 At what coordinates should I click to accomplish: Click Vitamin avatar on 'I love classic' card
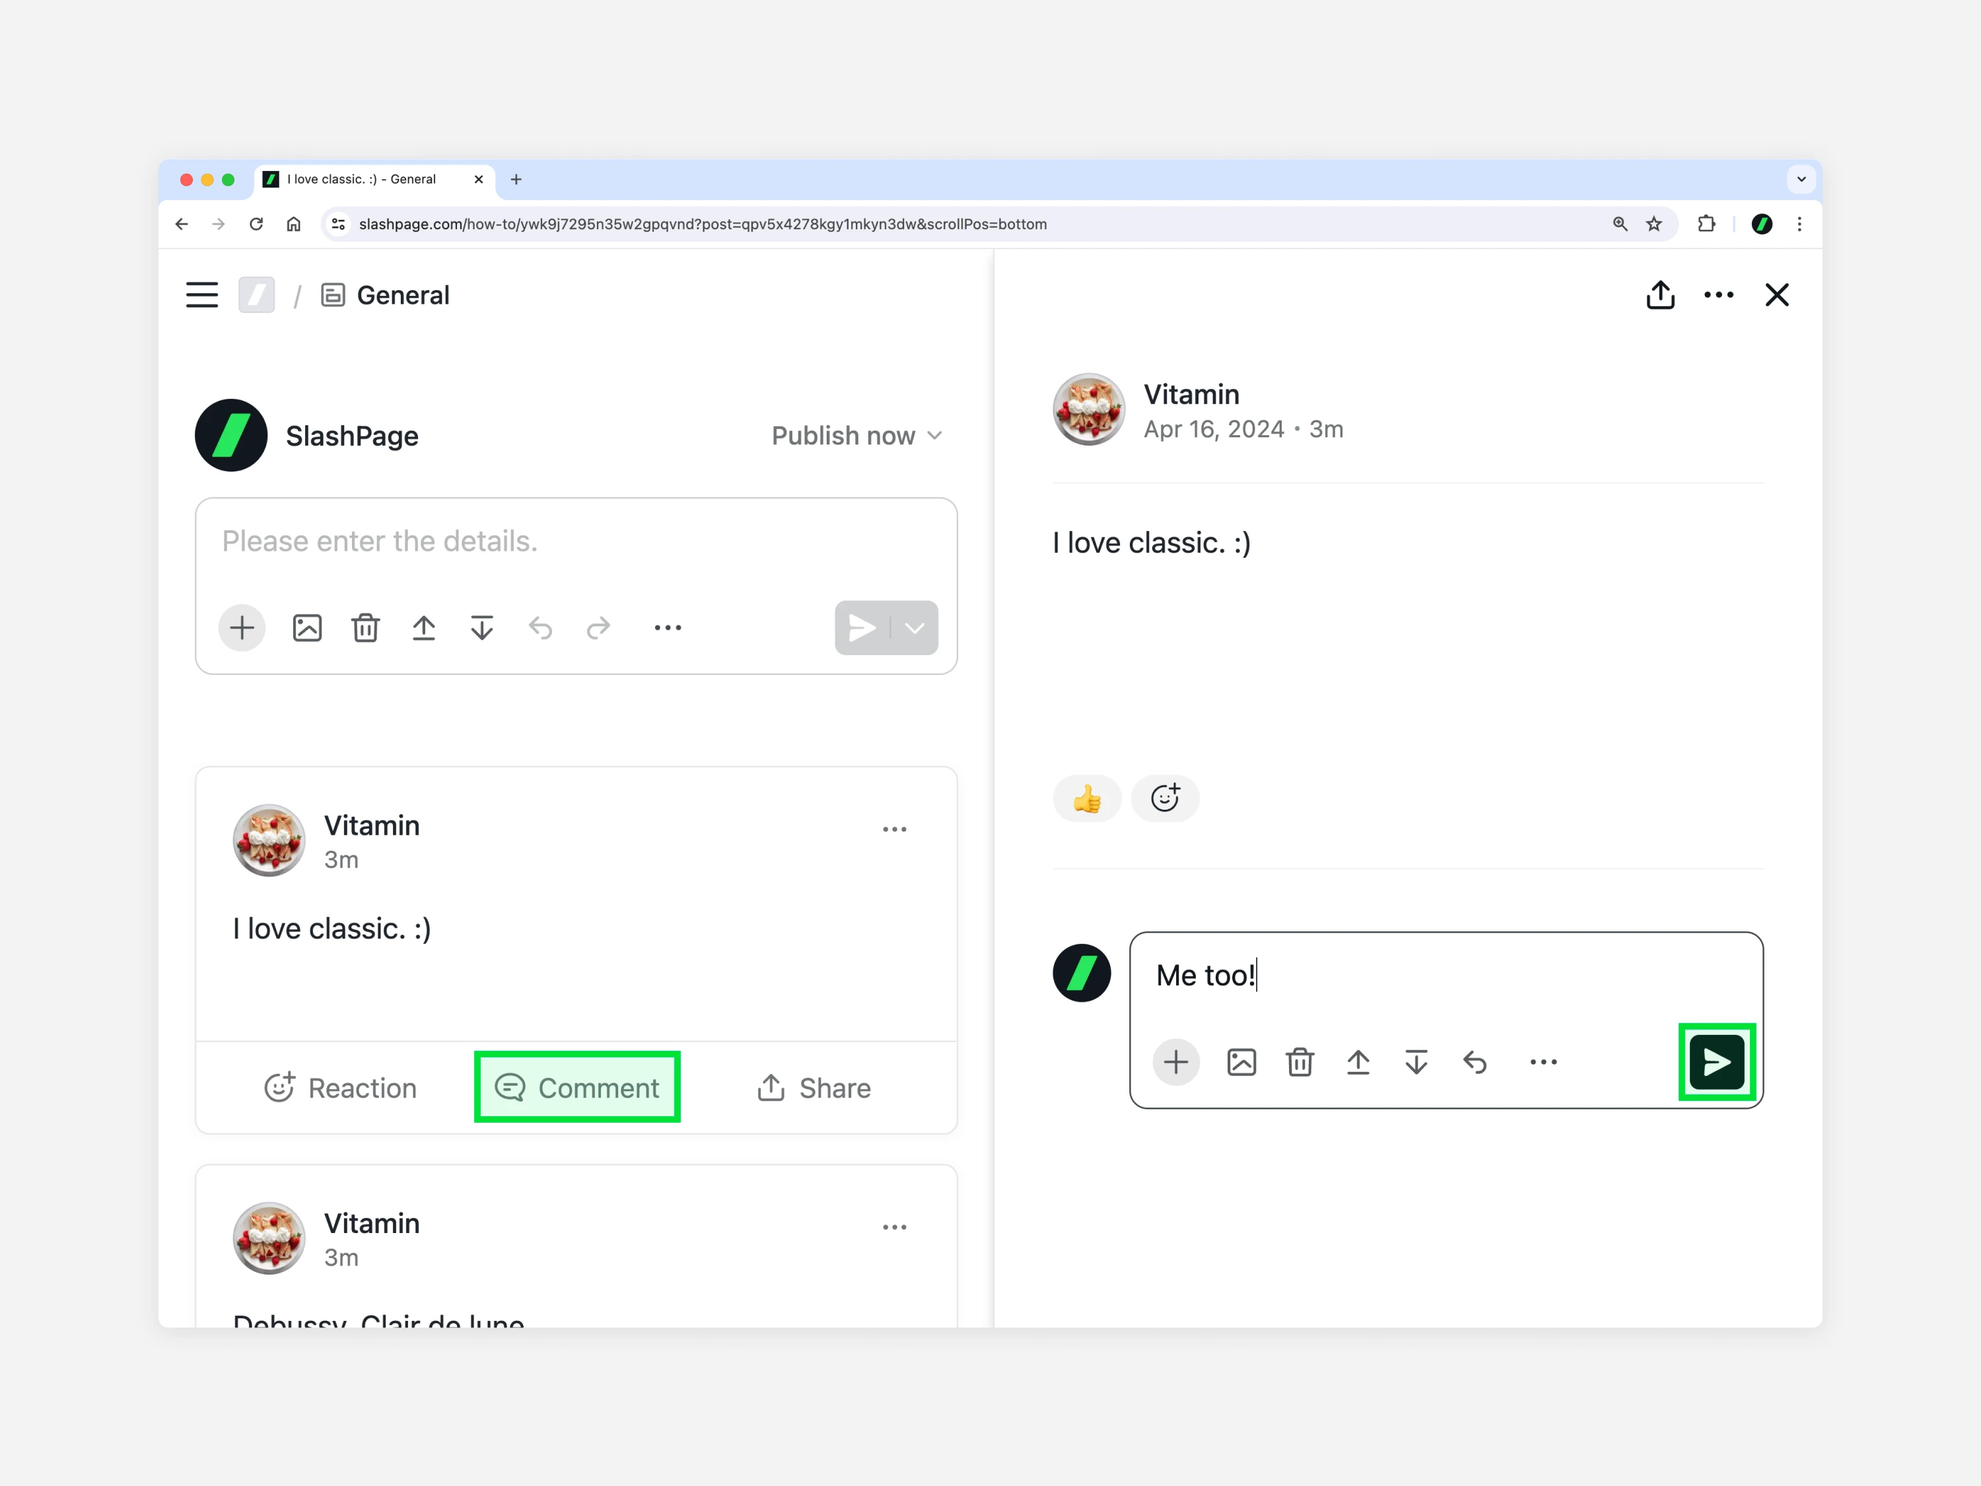click(269, 840)
